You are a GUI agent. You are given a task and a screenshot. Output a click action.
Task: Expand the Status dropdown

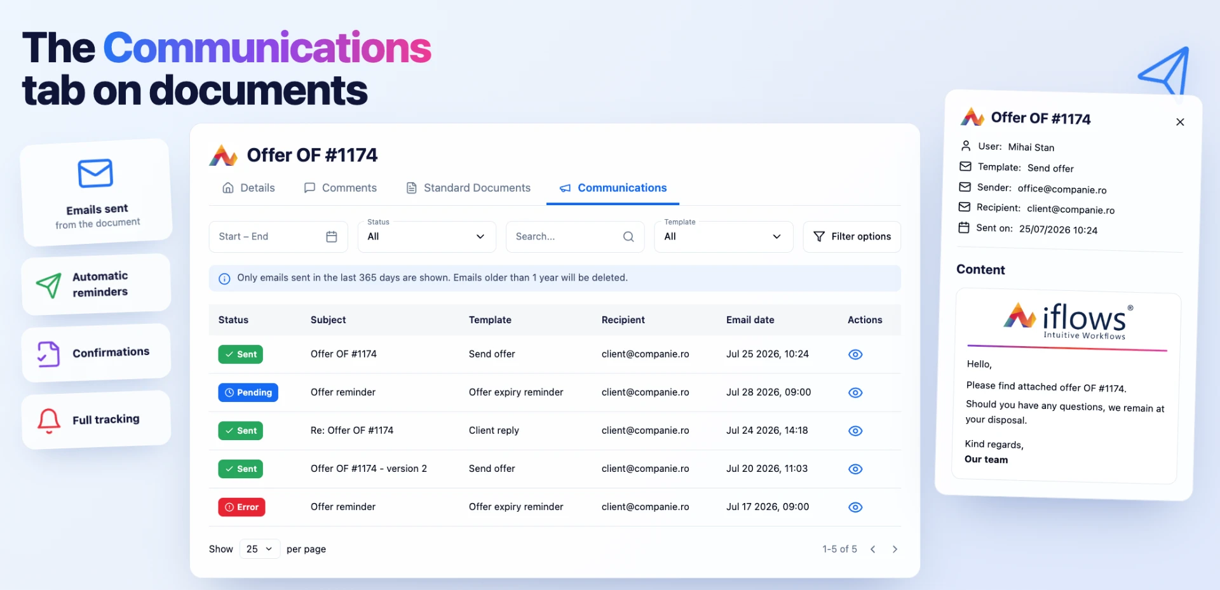[427, 236]
